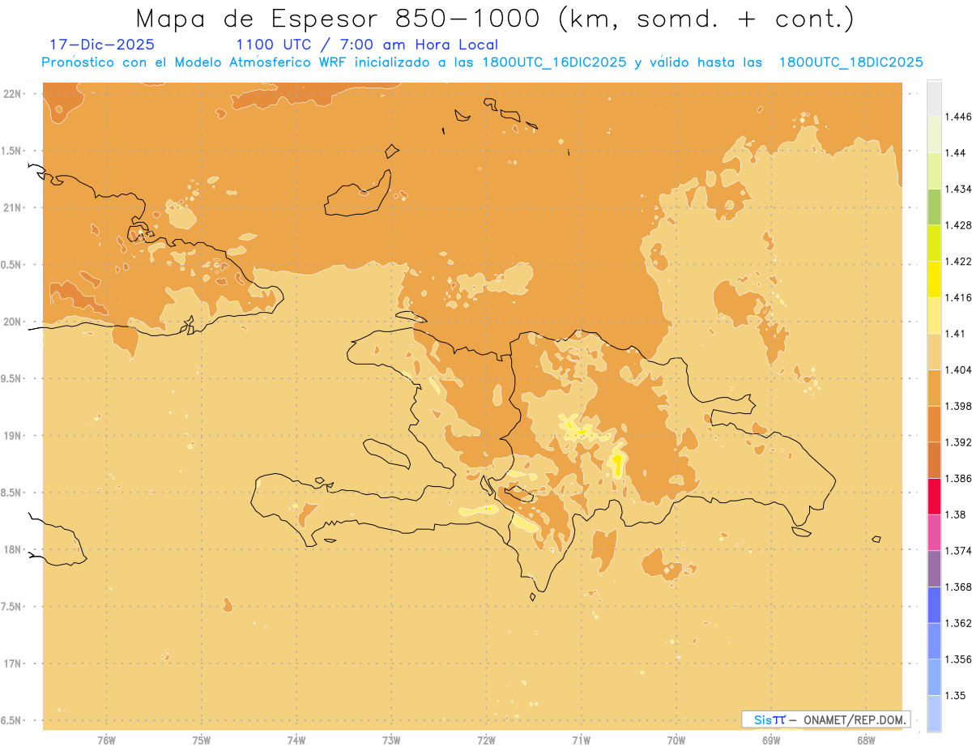Pick the red swatch between 1.38 and 1.386
This screenshot has height=751, width=972.
(x=934, y=497)
